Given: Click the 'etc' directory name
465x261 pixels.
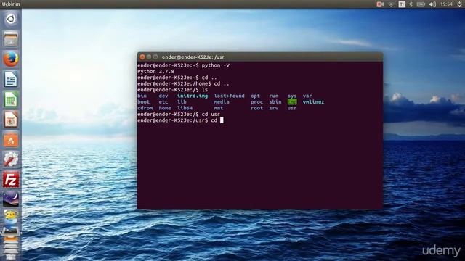Looking at the screenshot, I should click(x=163, y=102).
